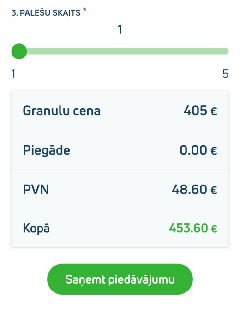Screen dimensions: 240x316
Task: Click the red required asterisk
Action: 84,10
